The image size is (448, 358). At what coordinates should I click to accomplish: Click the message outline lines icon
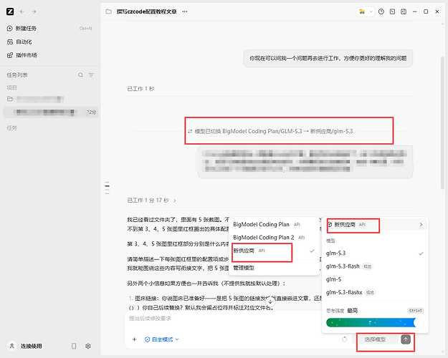click(107, 188)
